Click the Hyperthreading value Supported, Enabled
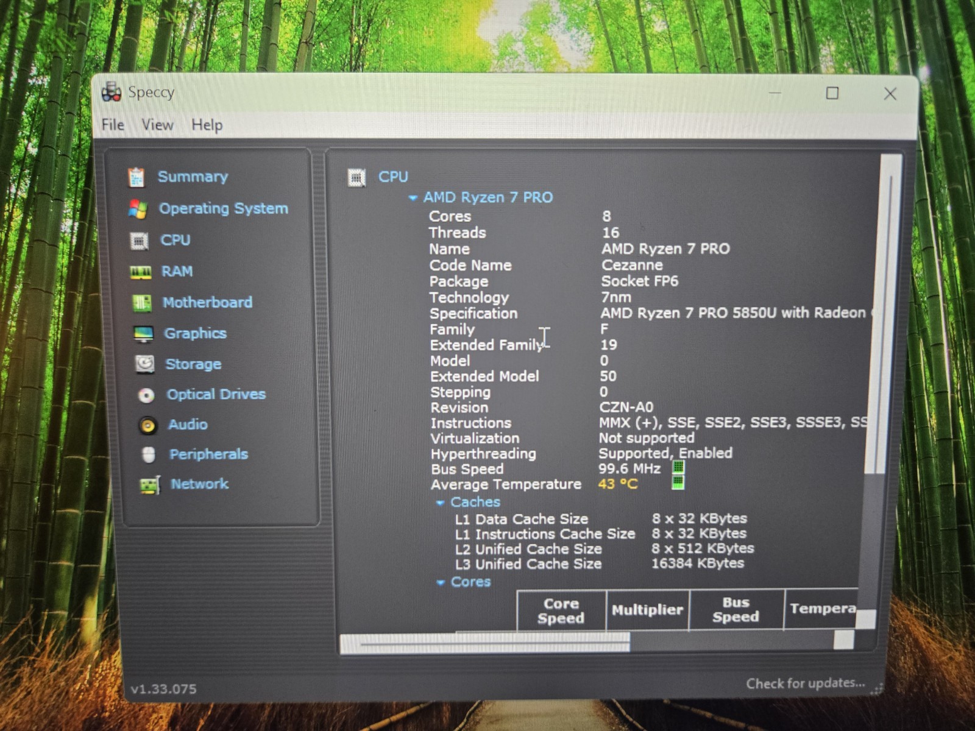Image resolution: width=975 pixels, height=731 pixels. pyautogui.click(x=665, y=453)
